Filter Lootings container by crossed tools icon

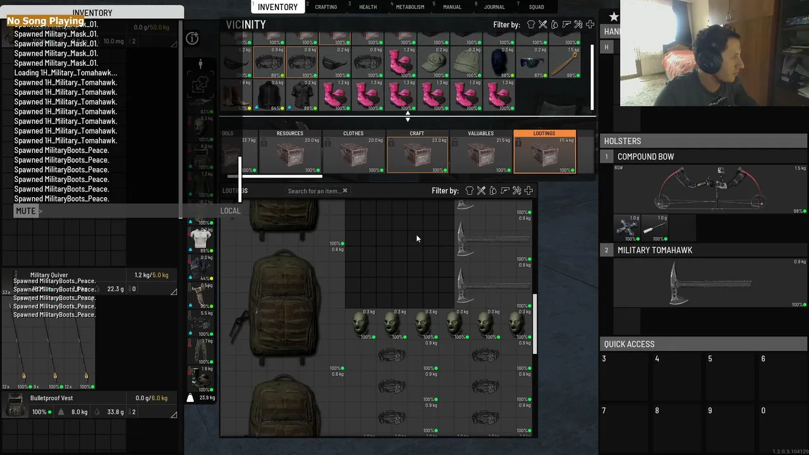pos(517,190)
